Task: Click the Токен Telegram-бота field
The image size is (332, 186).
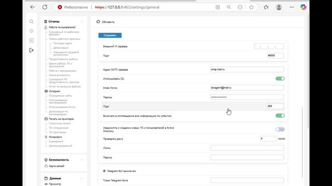Action: pyautogui.click(x=247, y=180)
